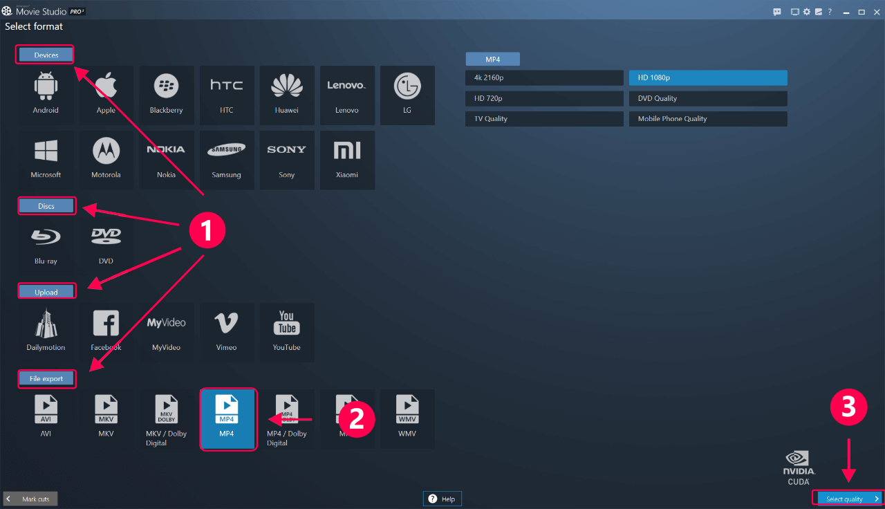Choose the Android device preset
Screen dimensions: 885x509
(46, 95)
